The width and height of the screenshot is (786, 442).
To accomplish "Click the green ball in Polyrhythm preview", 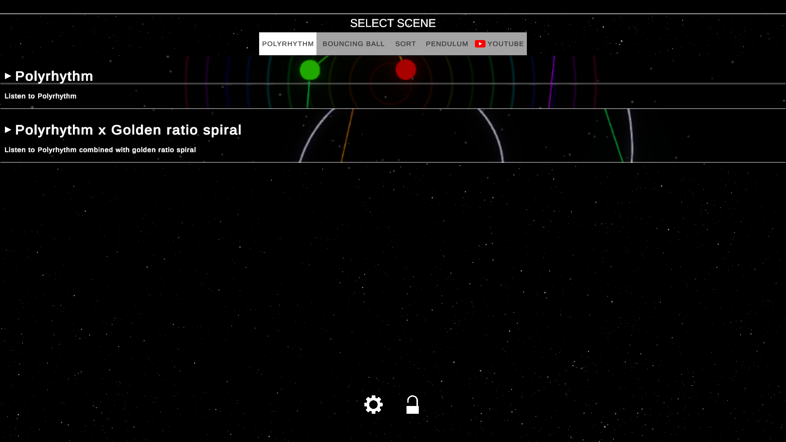I will (x=310, y=70).
